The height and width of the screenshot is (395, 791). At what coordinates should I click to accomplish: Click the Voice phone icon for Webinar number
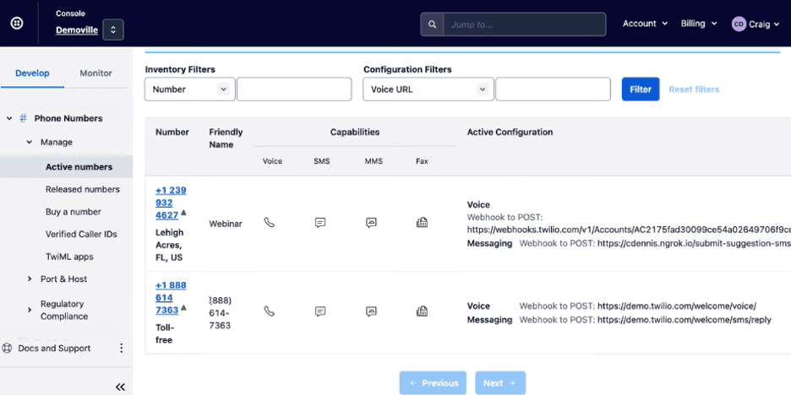point(269,223)
